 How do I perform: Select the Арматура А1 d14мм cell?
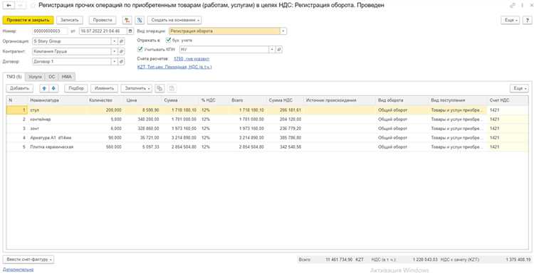point(58,138)
